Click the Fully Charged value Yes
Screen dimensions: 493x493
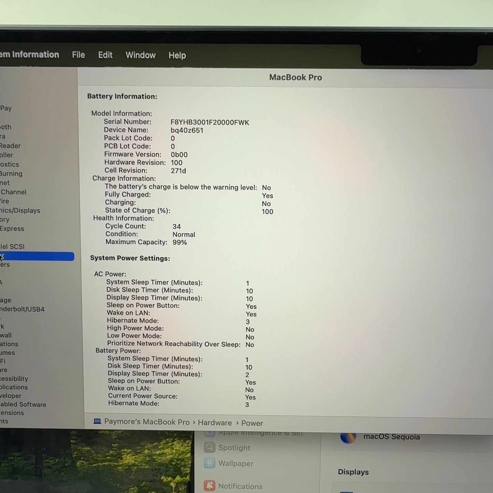point(267,196)
